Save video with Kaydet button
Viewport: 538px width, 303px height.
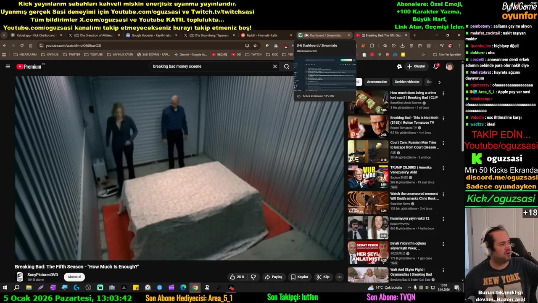coord(299,277)
